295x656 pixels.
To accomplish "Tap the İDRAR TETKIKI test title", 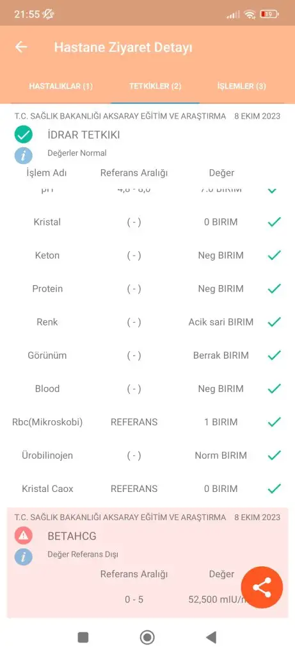I will pos(84,135).
